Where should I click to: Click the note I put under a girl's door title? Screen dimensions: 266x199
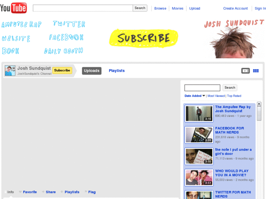233,152
